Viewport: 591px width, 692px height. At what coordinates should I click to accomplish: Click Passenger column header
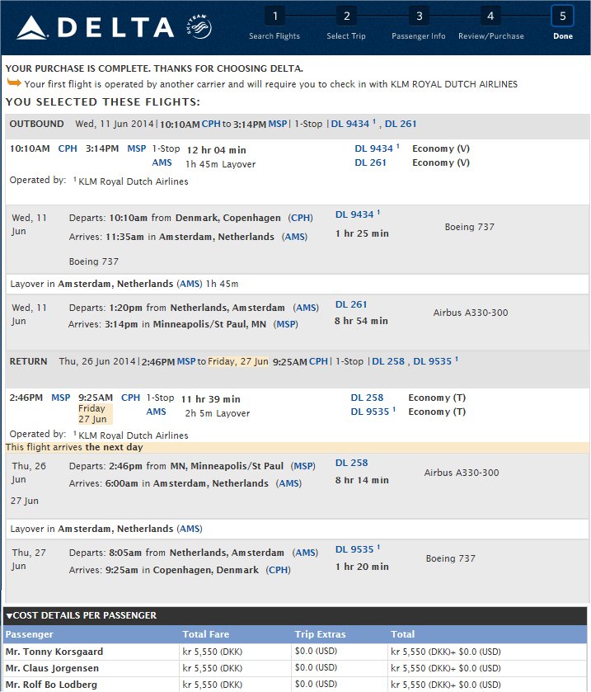coord(29,634)
